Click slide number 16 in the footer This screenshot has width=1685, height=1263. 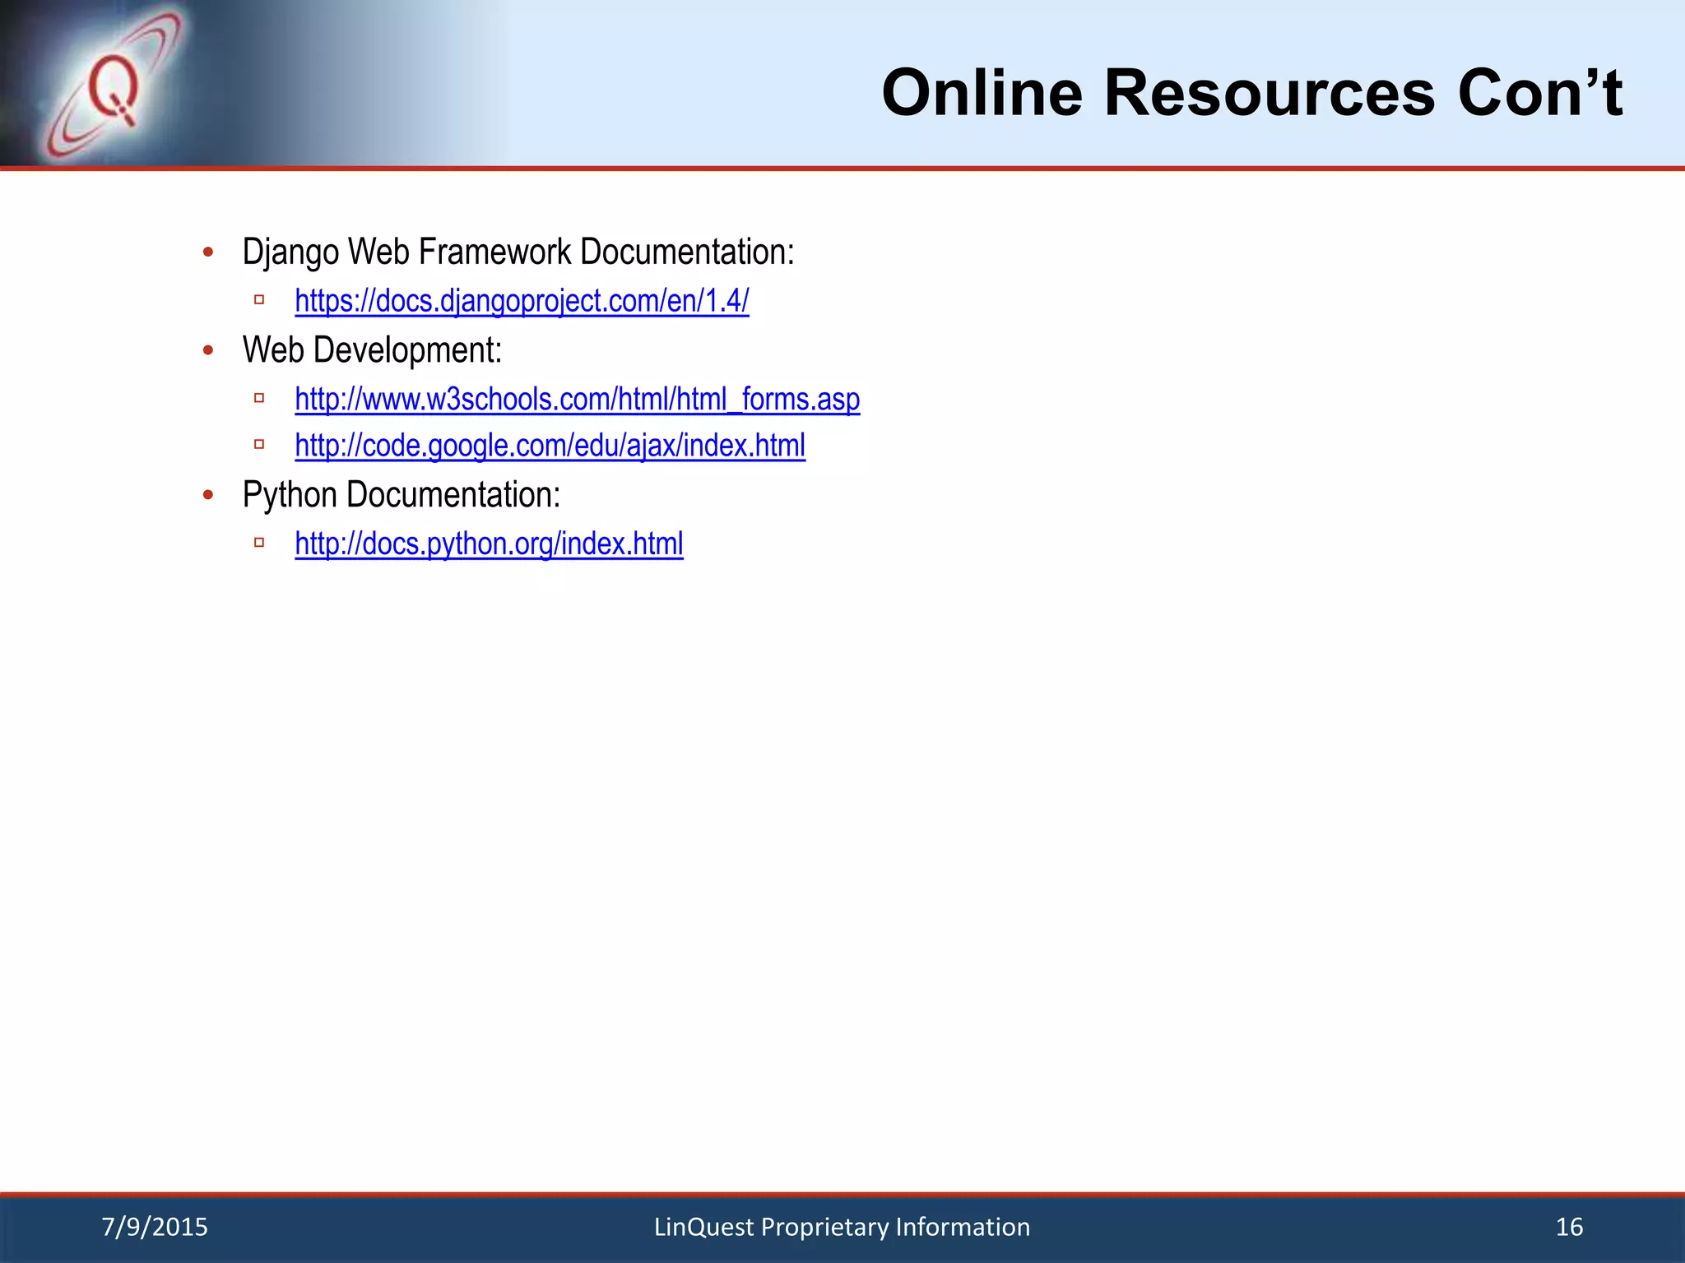point(1569,1227)
